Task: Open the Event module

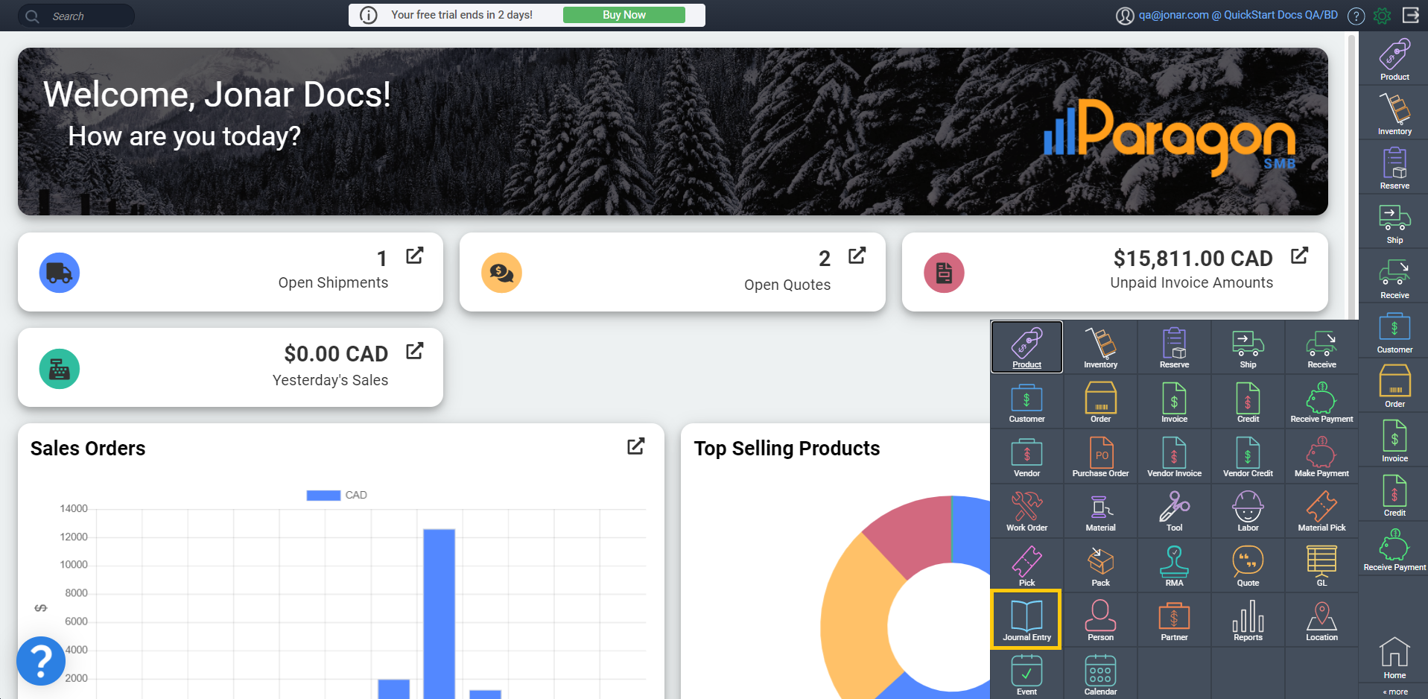Action: pyautogui.click(x=1026, y=674)
